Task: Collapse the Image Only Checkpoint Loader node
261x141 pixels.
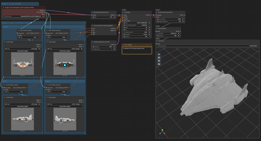Action: click(4, 7)
